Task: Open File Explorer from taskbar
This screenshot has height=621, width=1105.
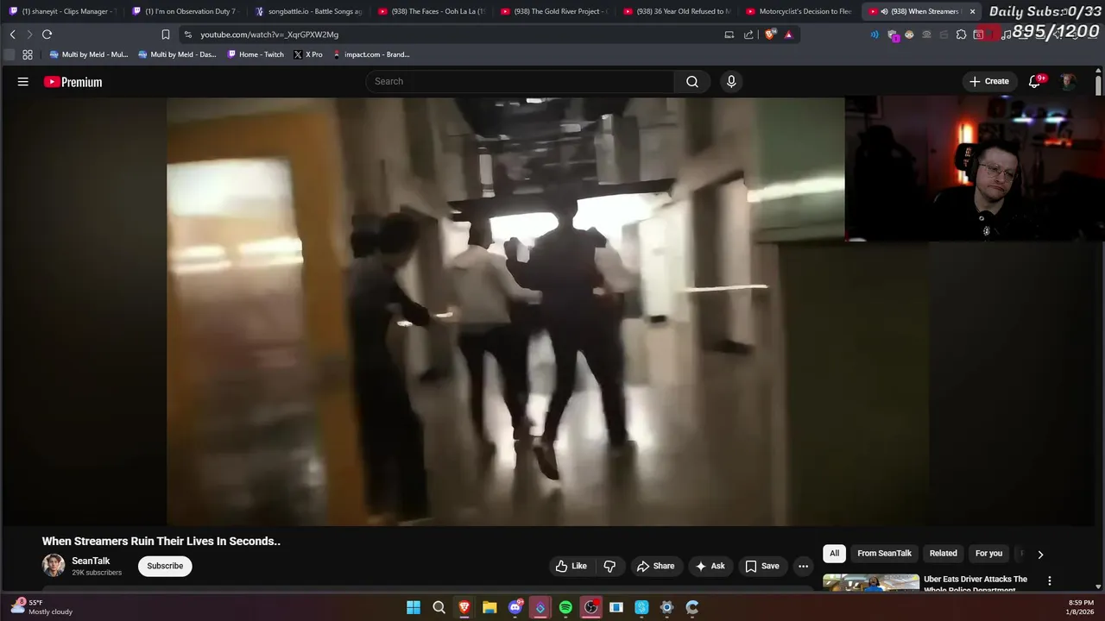Action: tap(489, 607)
